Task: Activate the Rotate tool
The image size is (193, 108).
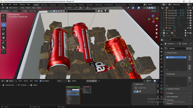Action: [4, 29]
